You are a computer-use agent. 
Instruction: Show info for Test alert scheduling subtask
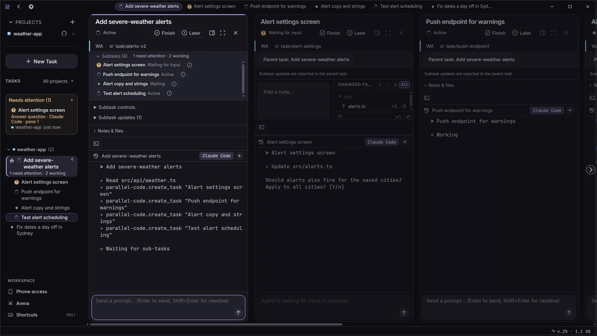[x=169, y=93]
